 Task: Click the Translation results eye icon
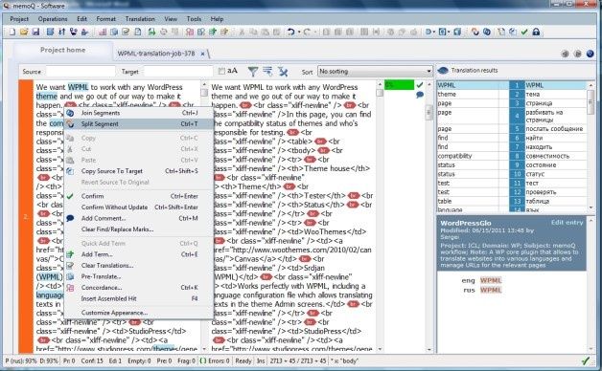443,71
